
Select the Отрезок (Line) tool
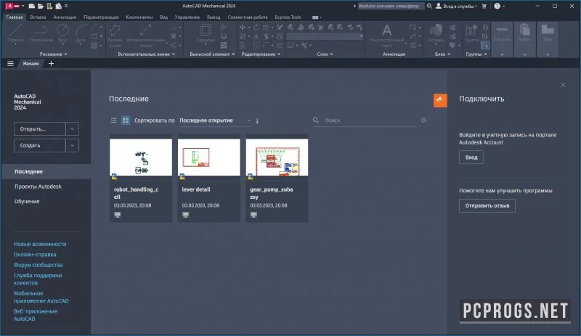click(x=15, y=33)
